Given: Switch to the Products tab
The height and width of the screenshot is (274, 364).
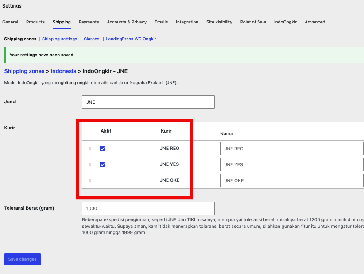Looking at the screenshot, I should pyautogui.click(x=35, y=22).
